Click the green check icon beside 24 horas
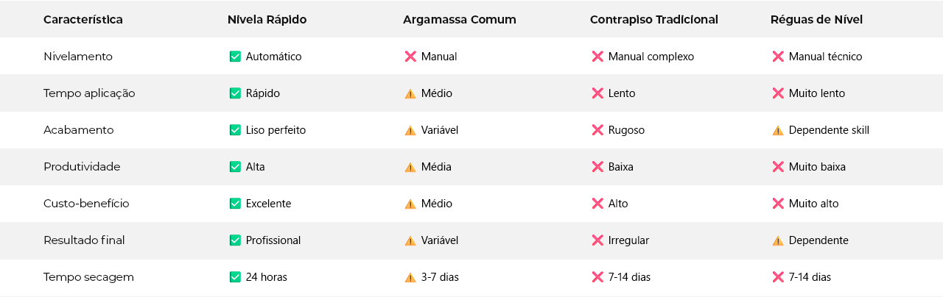 pyautogui.click(x=235, y=277)
